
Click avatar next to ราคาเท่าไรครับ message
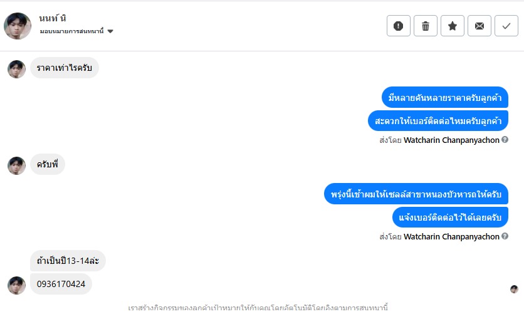(x=16, y=69)
